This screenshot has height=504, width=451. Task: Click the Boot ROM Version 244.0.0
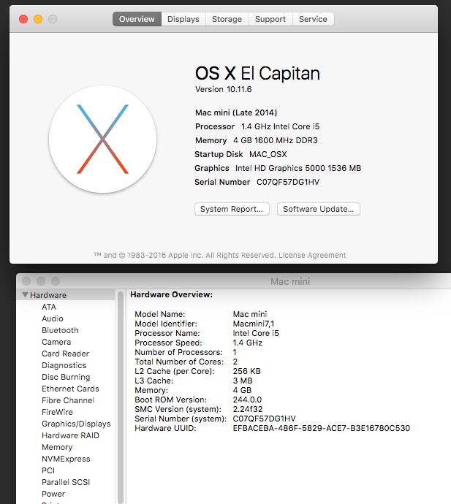click(x=247, y=400)
